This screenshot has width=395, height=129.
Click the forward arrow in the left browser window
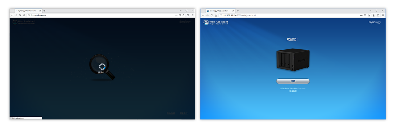(16, 15)
